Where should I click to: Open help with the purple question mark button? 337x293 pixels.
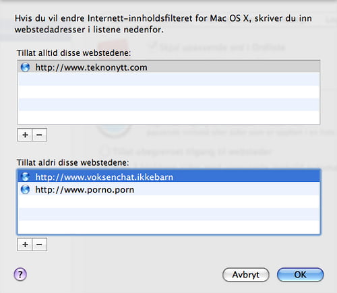tap(20, 274)
